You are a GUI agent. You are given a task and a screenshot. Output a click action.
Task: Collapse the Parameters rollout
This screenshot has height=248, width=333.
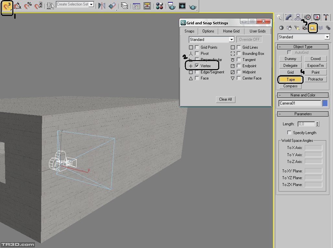(303, 114)
